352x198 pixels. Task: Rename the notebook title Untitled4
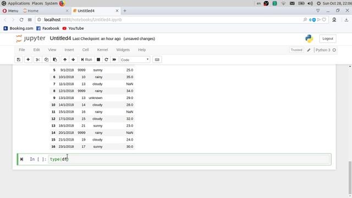click(x=61, y=38)
